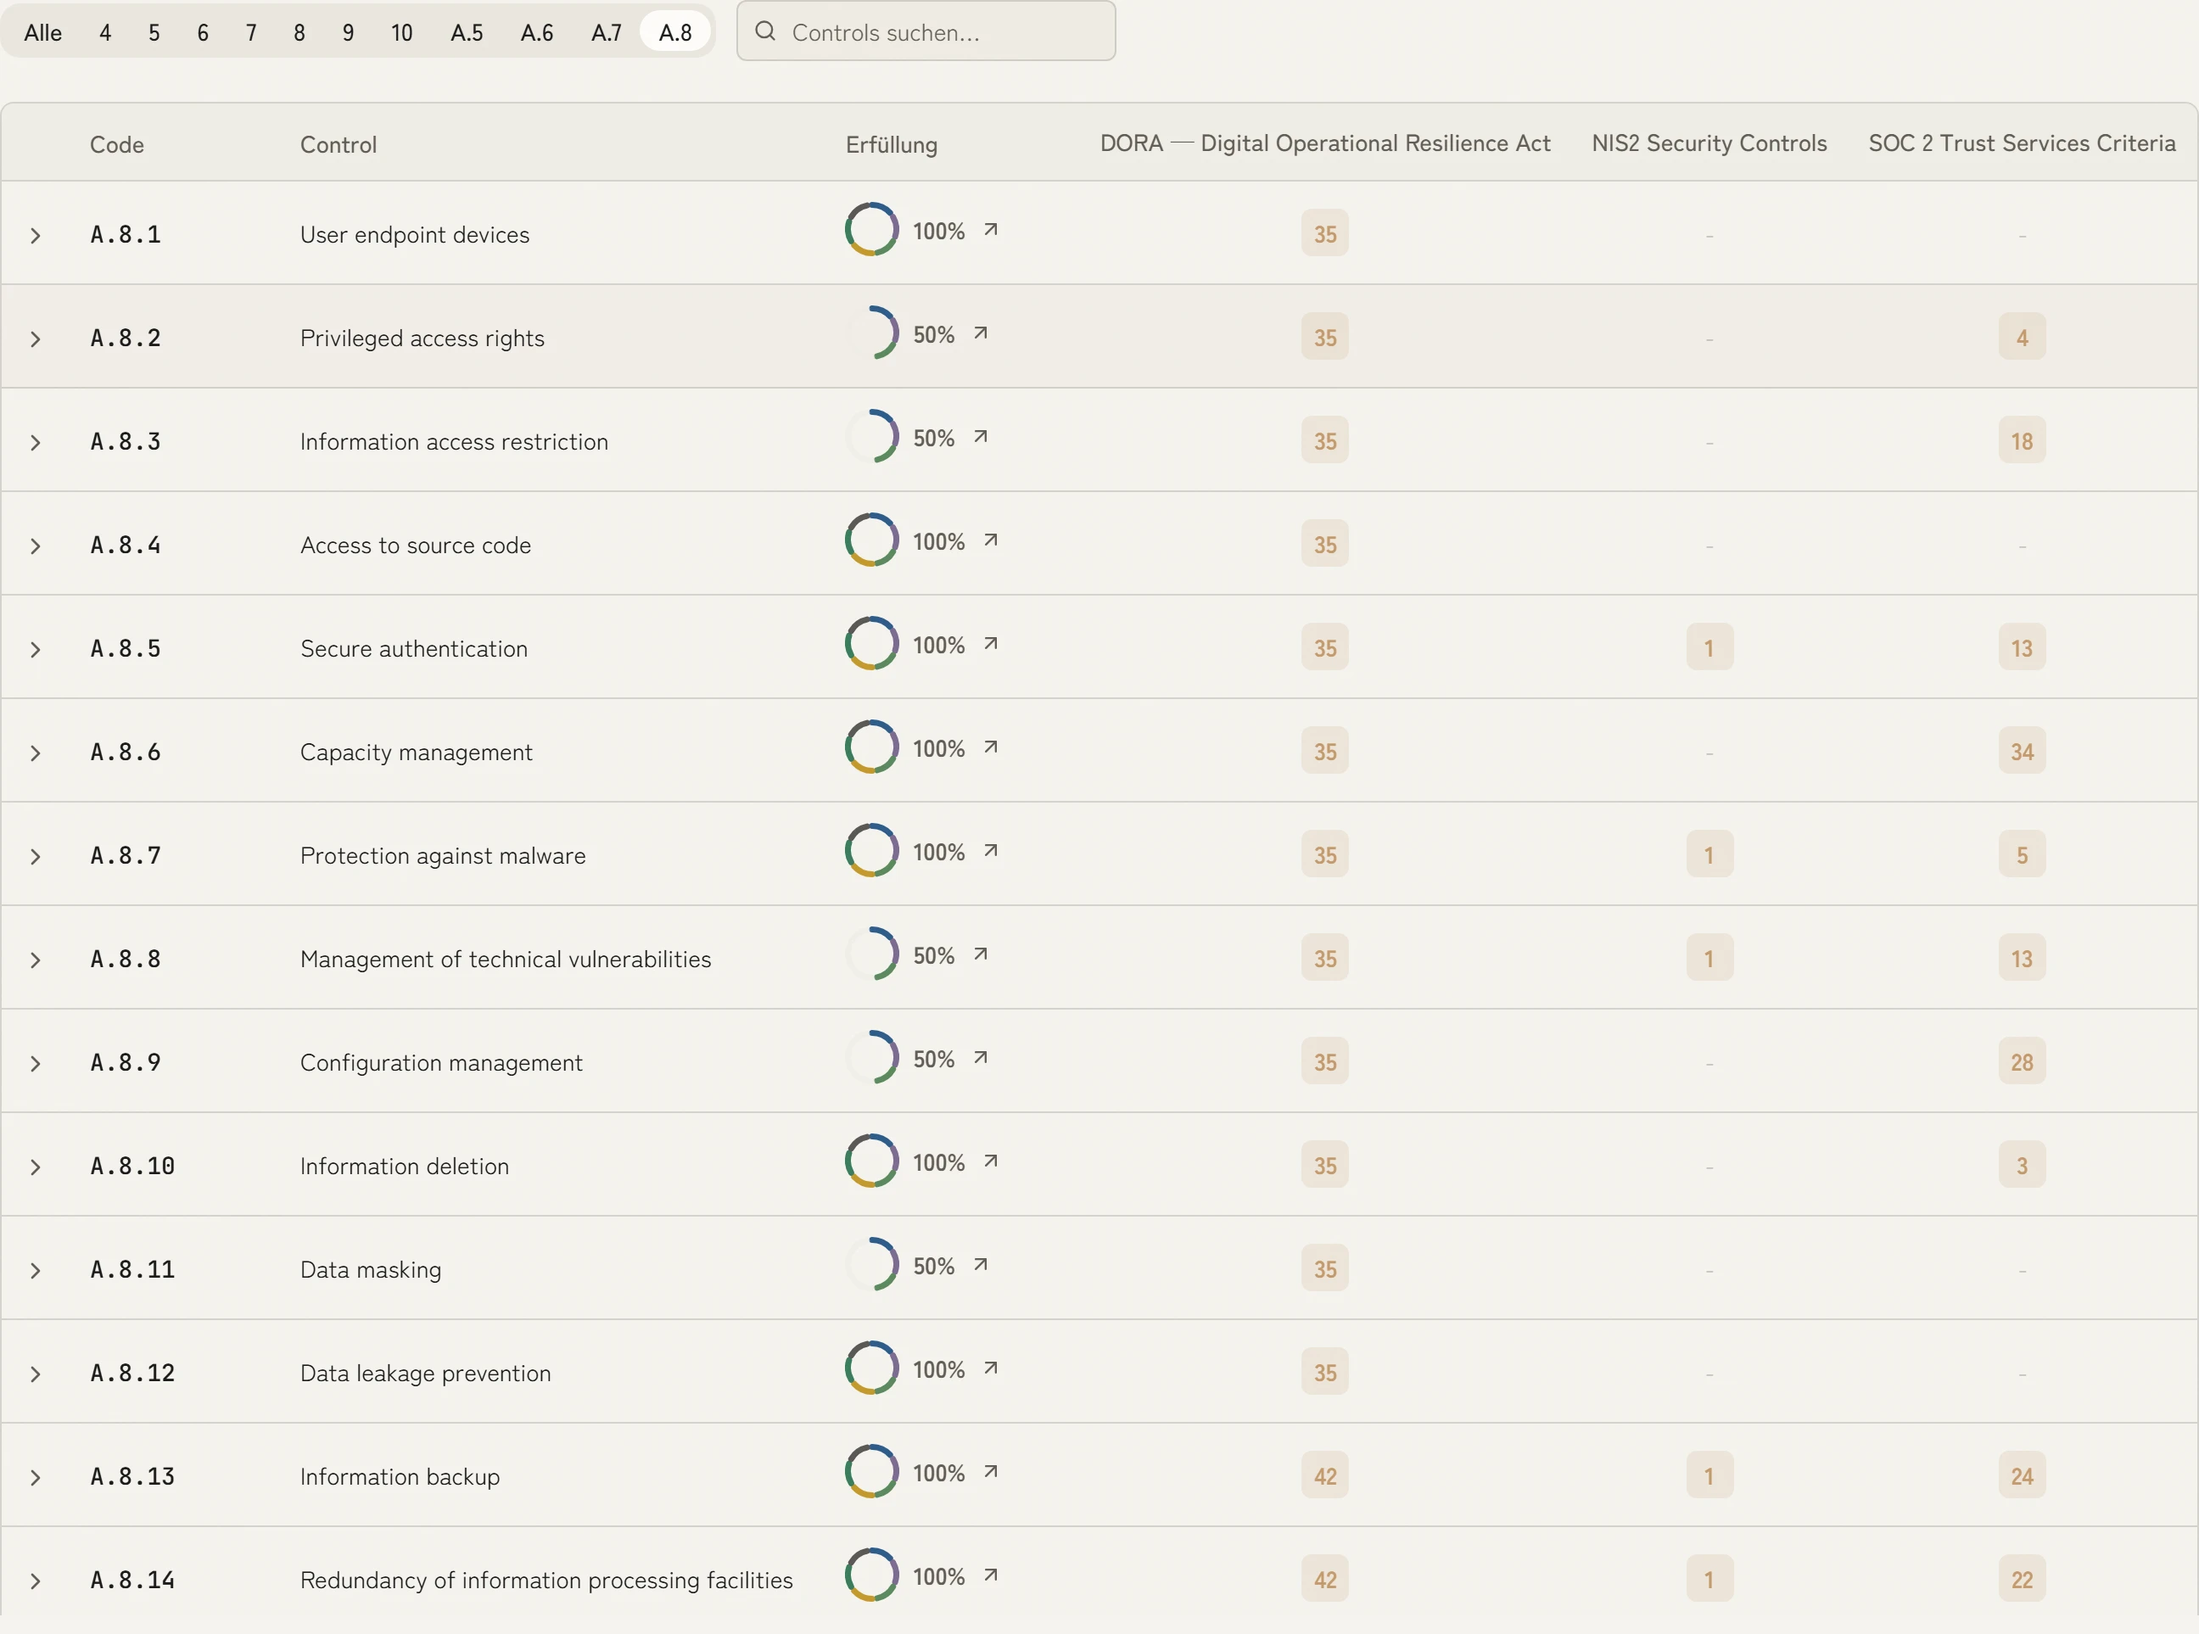The image size is (2199, 1634).
Task: Click the 100% progress ring for Information backup
Action: pyautogui.click(x=871, y=1472)
